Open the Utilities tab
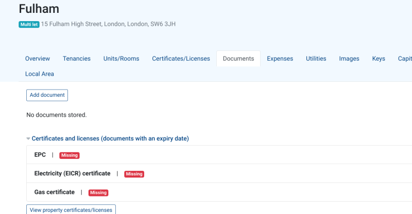This screenshot has width=412, height=214. (x=316, y=59)
